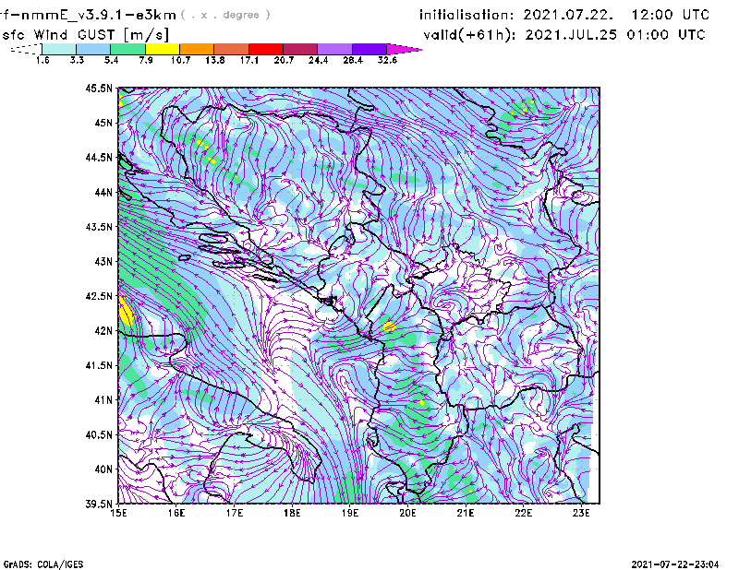Image resolution: width=739 pixels, height=570 pixels.
Task: Click the 40.5N latitude label
Action: pyautogui.click(x=99, y=435)
